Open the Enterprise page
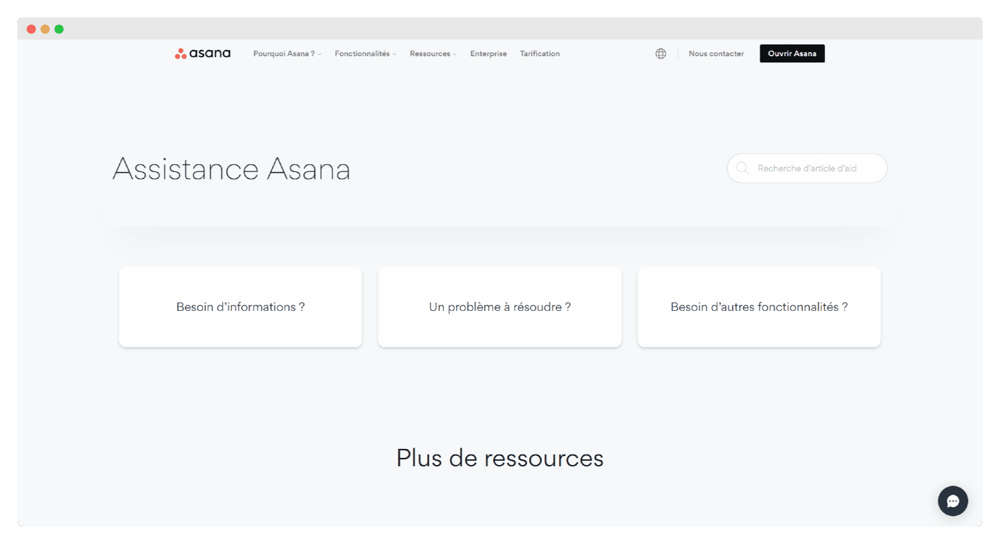The image size is (1000, 544). pyautogui.click(x=488, y=53)
